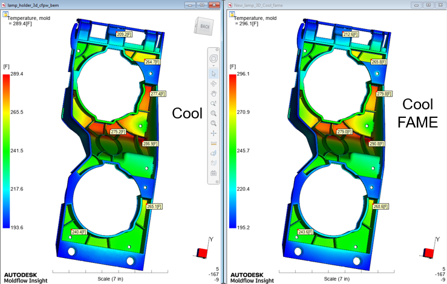This screenshot has width=447, height=284.
Task: Pick the dynamic Zoom tool
Action: point(214,103)
